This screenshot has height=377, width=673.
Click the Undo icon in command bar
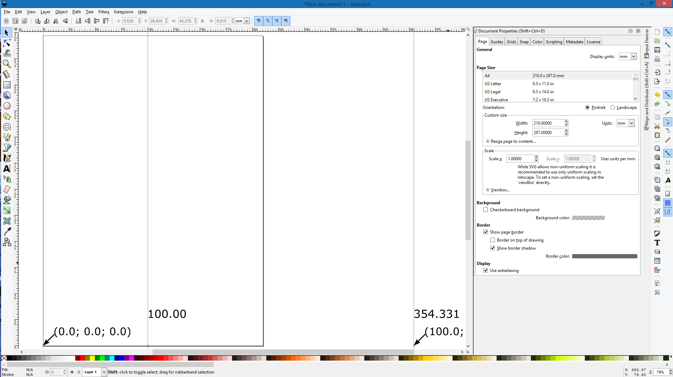coord(657,95)
